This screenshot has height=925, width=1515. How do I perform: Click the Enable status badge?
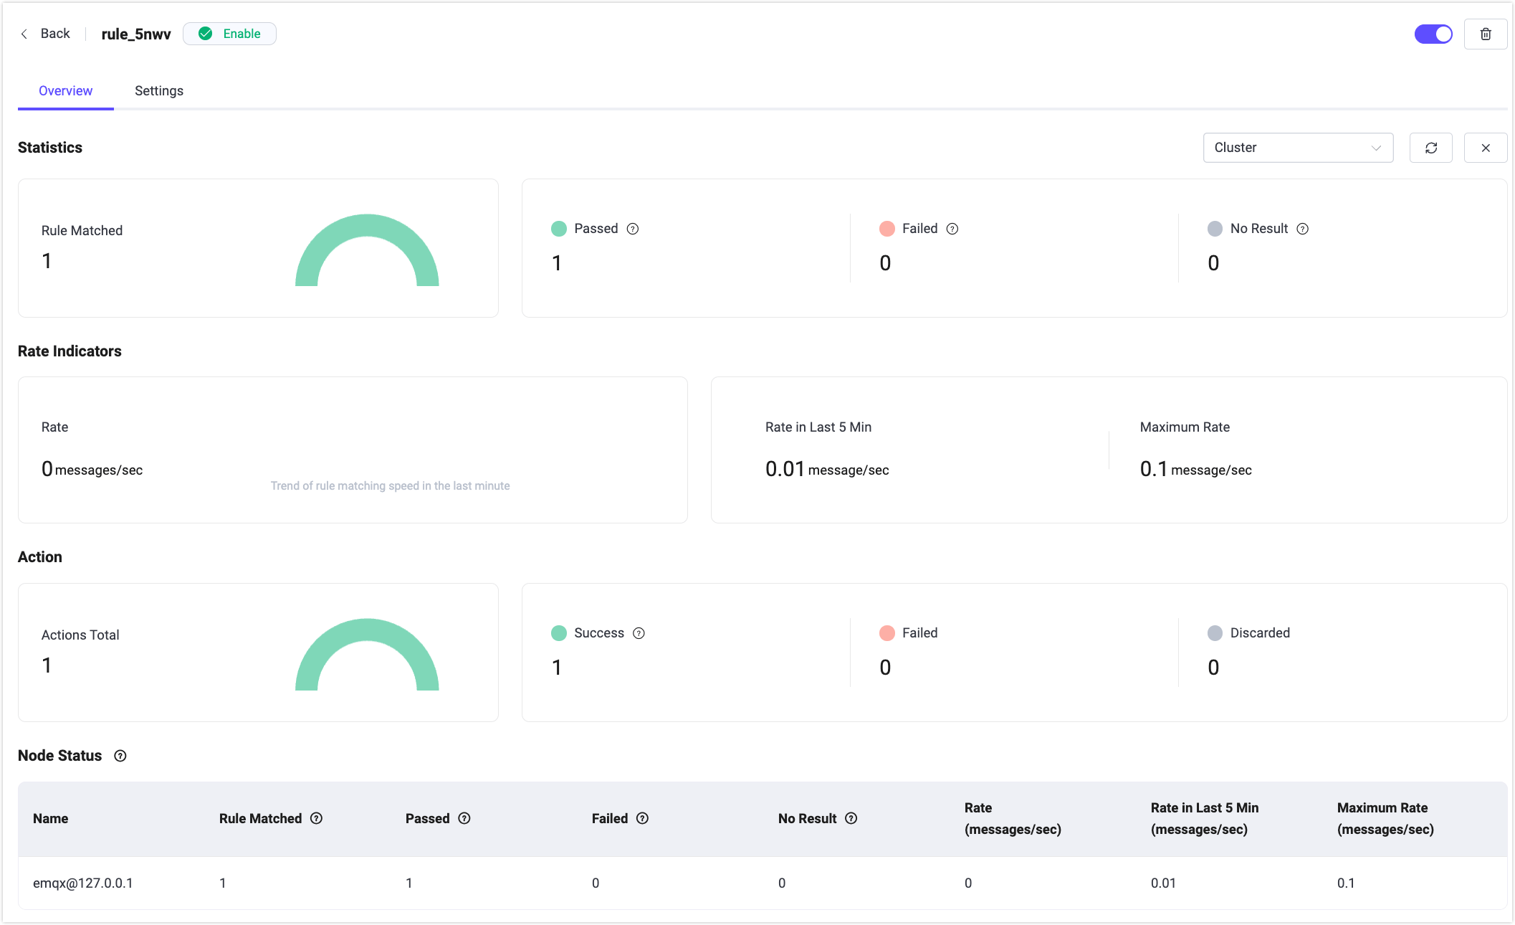[229, 34]
